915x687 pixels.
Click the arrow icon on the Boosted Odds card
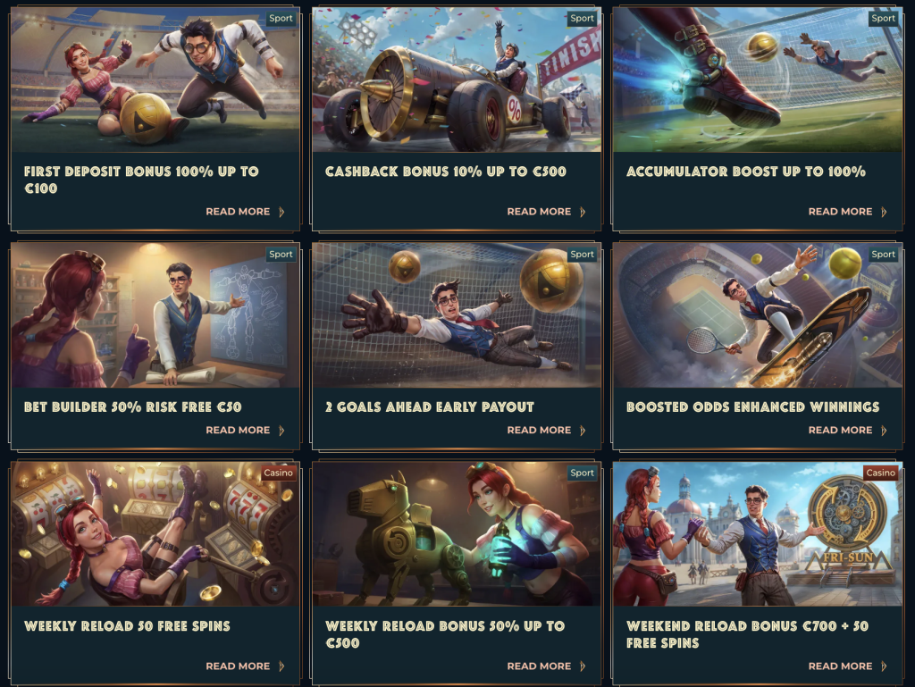coord(884,431)
